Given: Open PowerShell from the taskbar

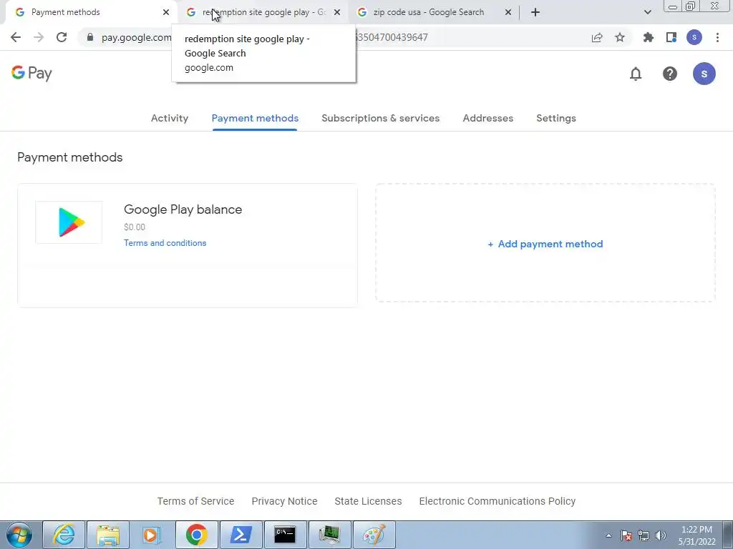Looking at the screenshot, I should coord(241,535).
